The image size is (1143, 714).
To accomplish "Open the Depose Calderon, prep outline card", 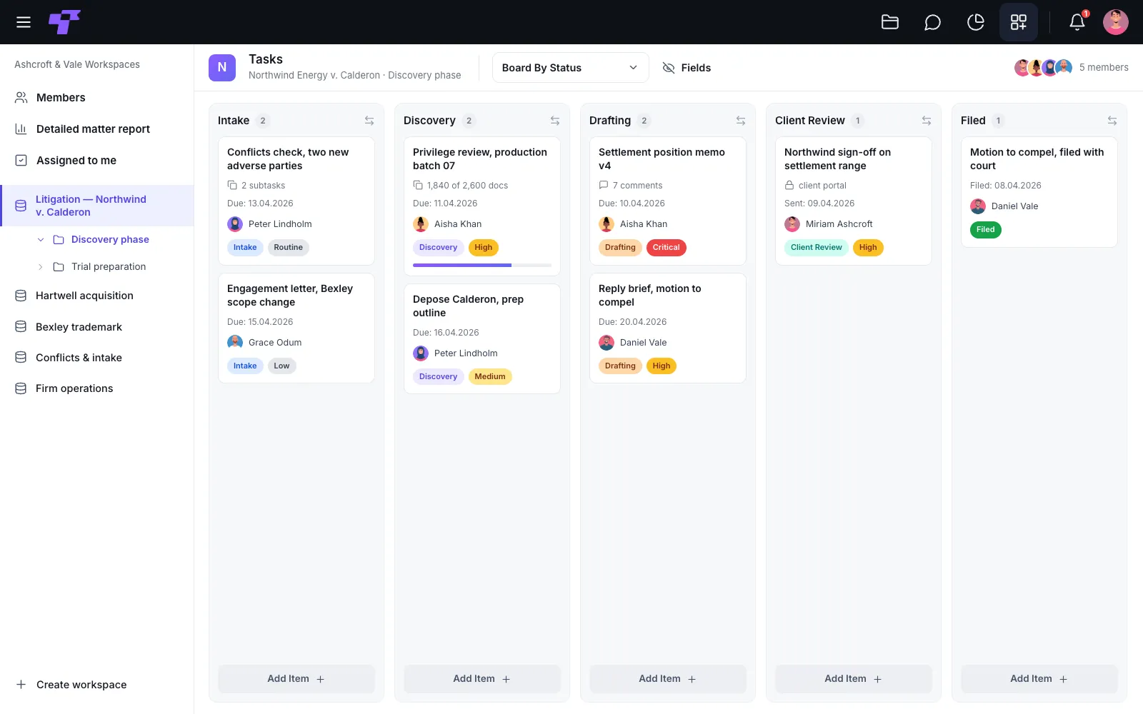I will point(482,339).
